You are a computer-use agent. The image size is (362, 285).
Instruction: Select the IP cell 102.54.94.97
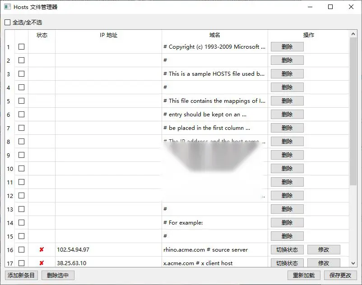click(x=108, y=250)
